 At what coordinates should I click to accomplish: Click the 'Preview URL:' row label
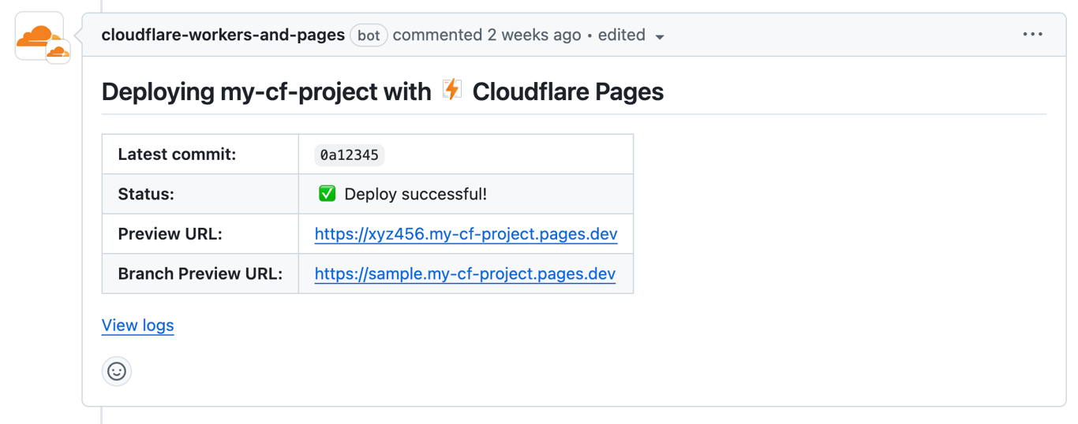(170, 234)
